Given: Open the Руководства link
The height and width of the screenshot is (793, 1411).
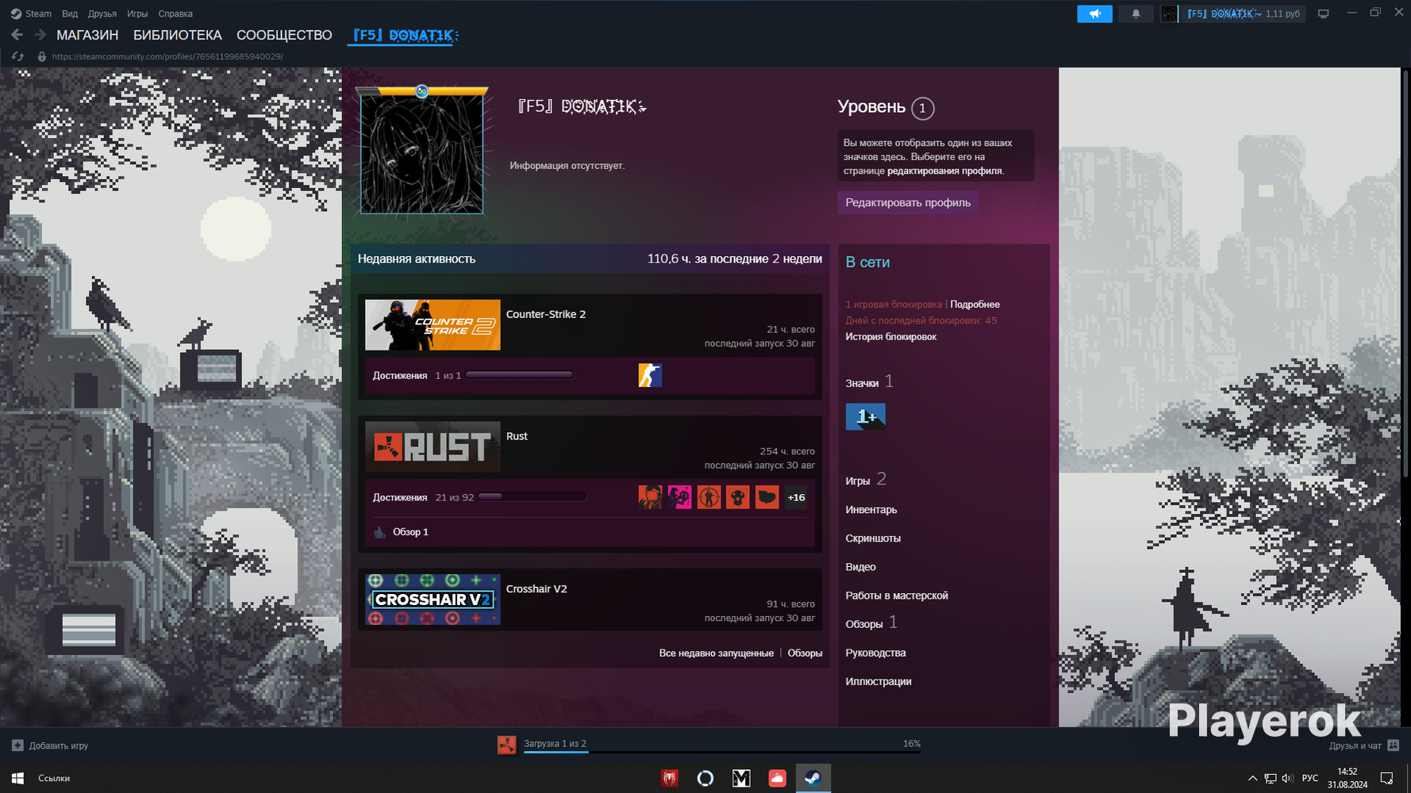Looking at the screenshot, I should click(875, 653).
